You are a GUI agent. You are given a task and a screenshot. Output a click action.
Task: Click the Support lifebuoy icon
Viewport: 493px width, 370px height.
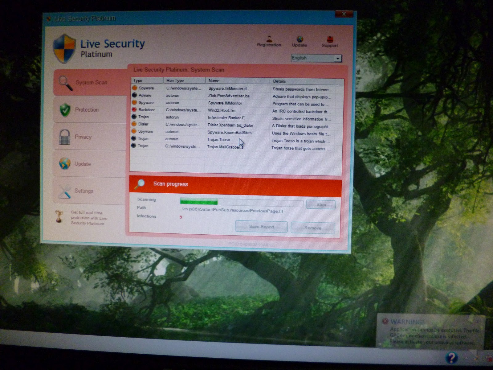330,39
